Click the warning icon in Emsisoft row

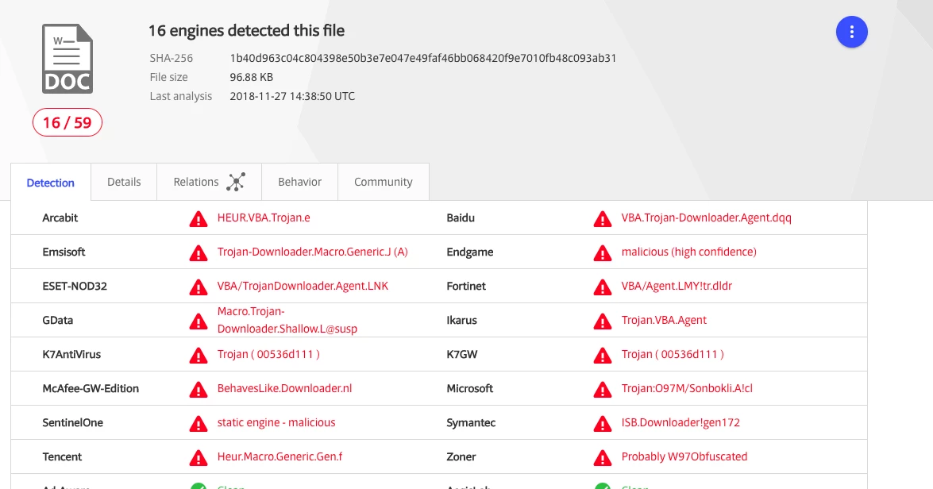coord(199,252)
